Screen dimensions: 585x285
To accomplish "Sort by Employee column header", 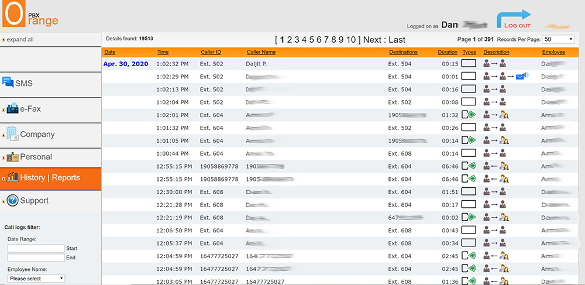I will click(553, 52).
